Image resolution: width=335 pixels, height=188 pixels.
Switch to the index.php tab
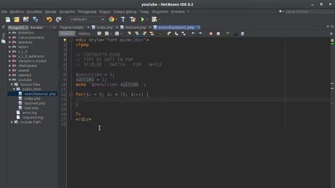click(x=105, y=28)
